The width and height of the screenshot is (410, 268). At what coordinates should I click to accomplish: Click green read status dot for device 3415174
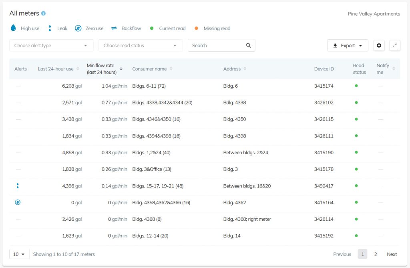[x=356, y=86]
